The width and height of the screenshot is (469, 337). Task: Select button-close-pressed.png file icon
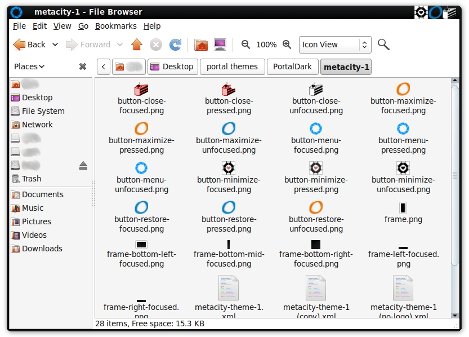coord(229,89)
